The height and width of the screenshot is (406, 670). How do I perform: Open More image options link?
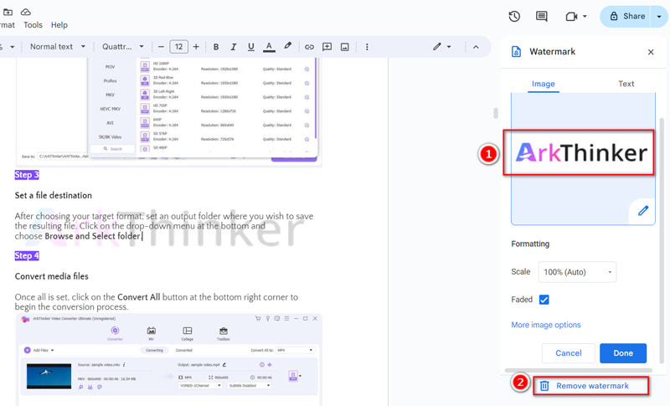click(546, 325)
